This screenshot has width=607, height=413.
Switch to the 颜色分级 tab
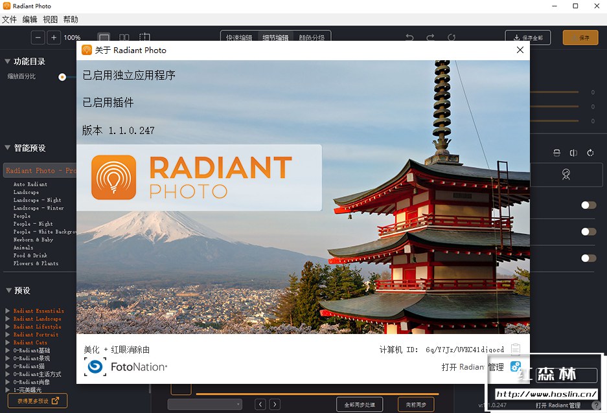312,38
